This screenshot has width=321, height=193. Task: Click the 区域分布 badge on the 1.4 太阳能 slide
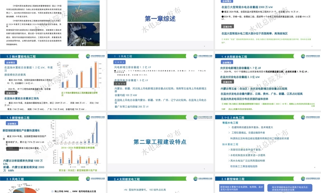click(228, 82)
